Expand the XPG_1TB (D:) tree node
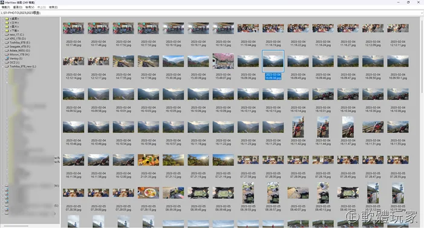This screenshot has height=228, width=424. pyautogui.click(x=3, y=39)
